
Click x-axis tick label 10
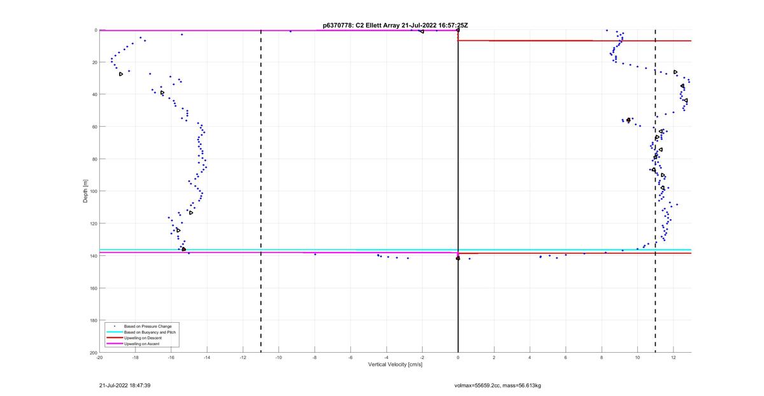(637, 357)
